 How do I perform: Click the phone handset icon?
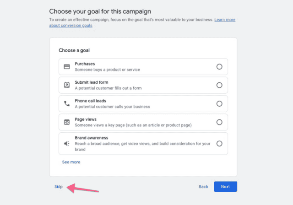(67, 103)
